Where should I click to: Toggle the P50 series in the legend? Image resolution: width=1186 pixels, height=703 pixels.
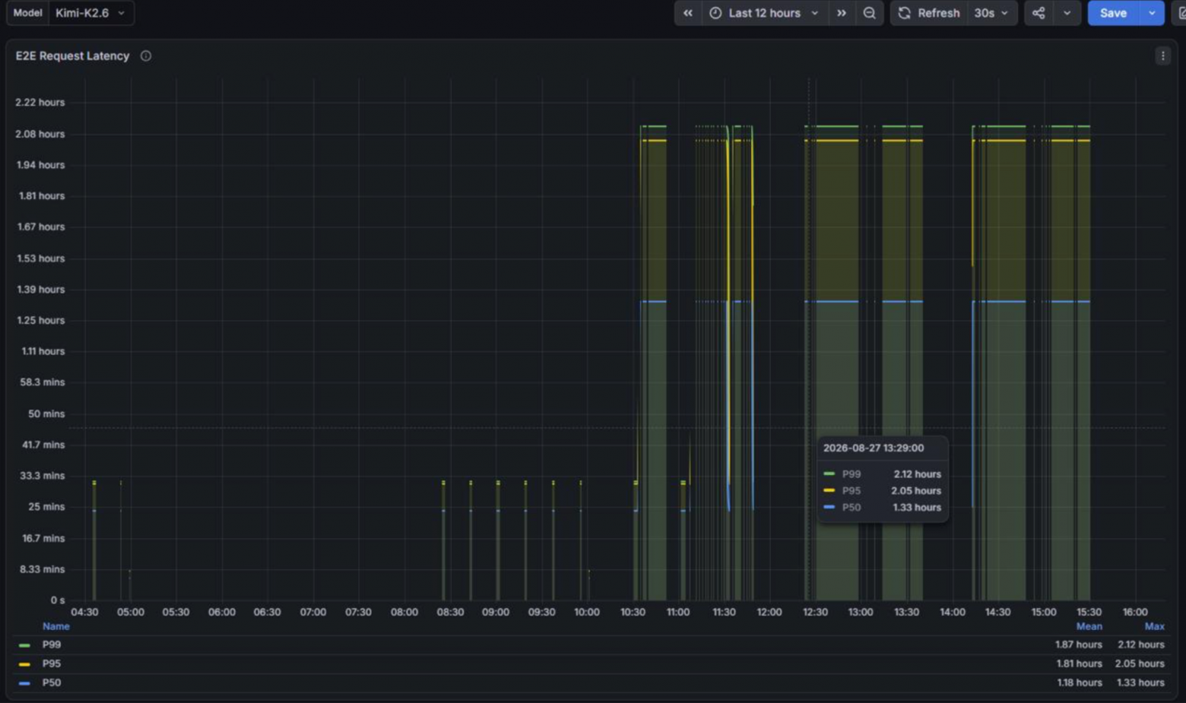pyautogui.click(x=52, y=682)
